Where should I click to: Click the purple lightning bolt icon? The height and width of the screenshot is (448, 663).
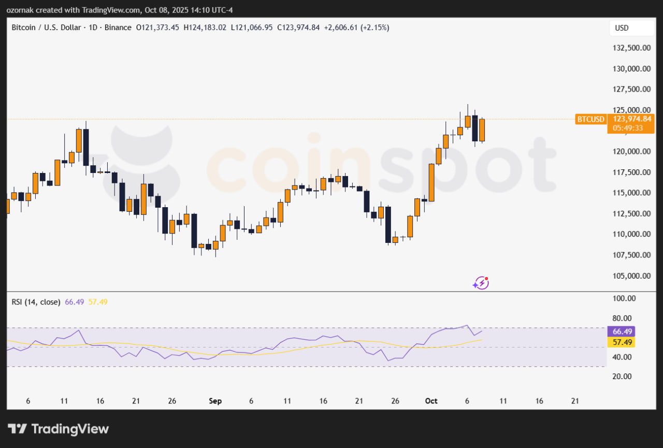tap(481, 282)
